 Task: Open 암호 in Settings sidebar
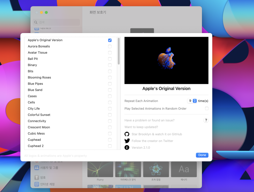pos(43,178)
